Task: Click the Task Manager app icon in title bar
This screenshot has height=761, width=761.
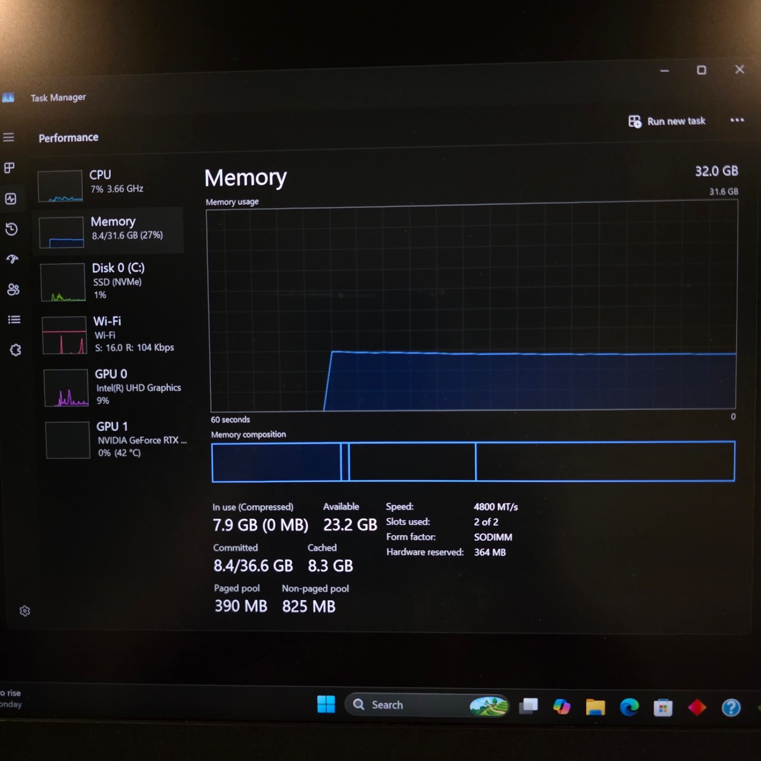Action: click(8, 98)
